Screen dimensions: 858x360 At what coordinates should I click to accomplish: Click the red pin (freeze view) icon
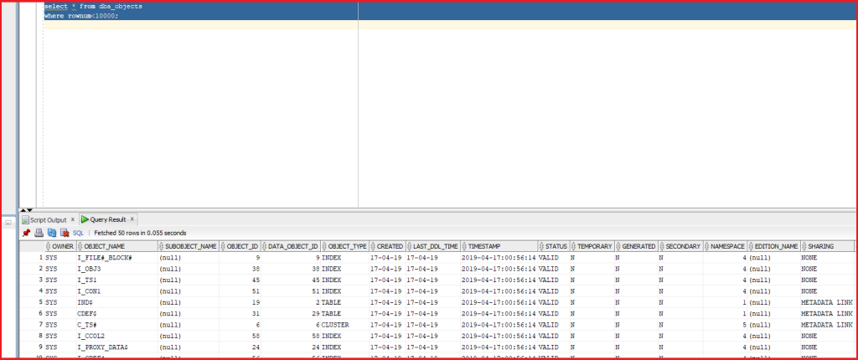pos(26,233)
